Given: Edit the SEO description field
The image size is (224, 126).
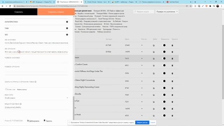Looking at the screenshot, I should coord(36,52).
